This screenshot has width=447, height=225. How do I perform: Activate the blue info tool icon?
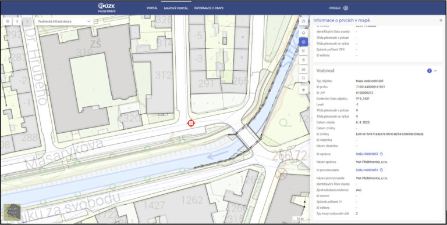[303, 42]
